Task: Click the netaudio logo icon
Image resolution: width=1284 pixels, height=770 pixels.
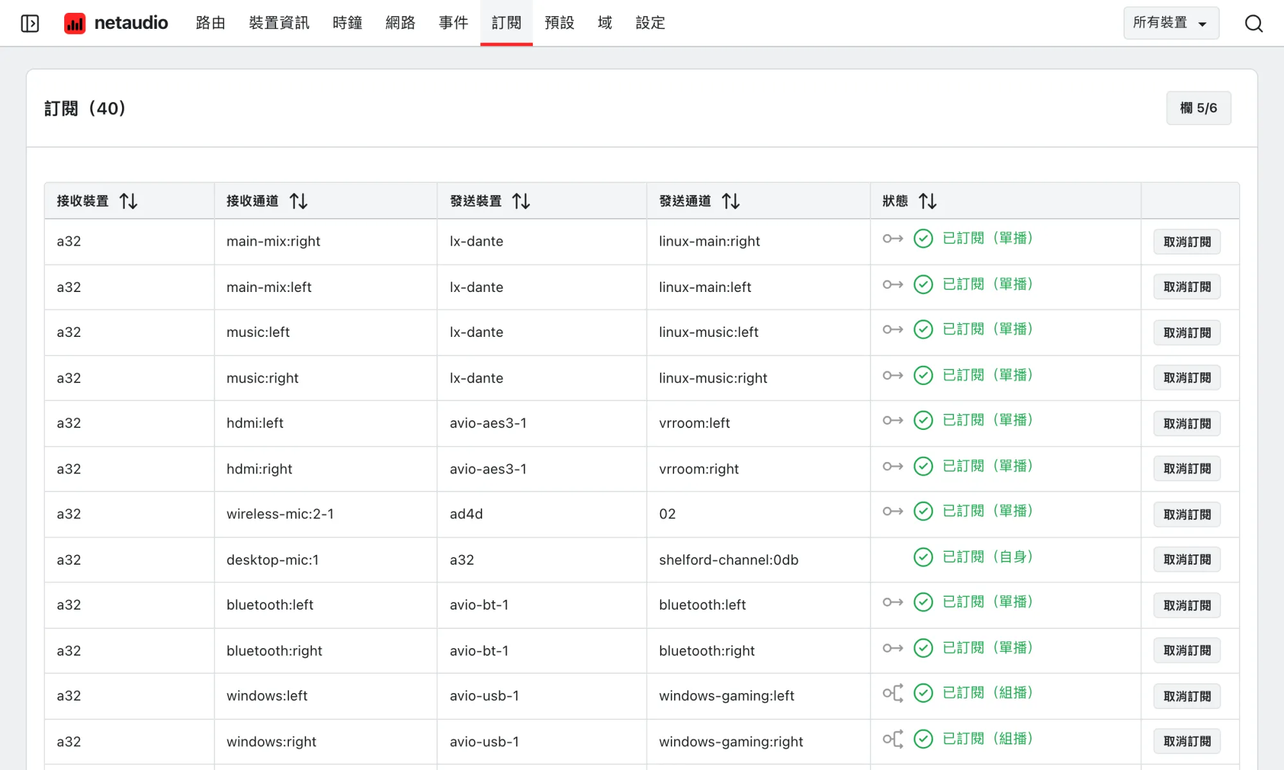Action: [x=75, y=23]
